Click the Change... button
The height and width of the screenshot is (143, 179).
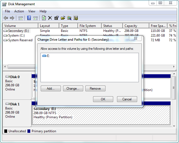tap(73, 89)
